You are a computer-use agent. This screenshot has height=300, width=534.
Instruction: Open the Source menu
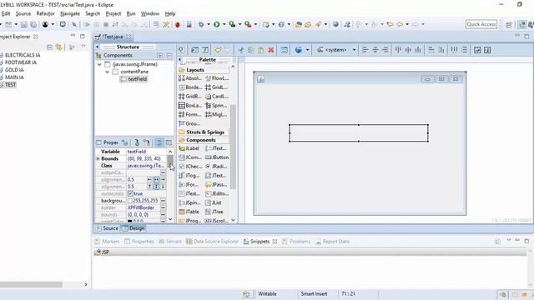point(23,13)
